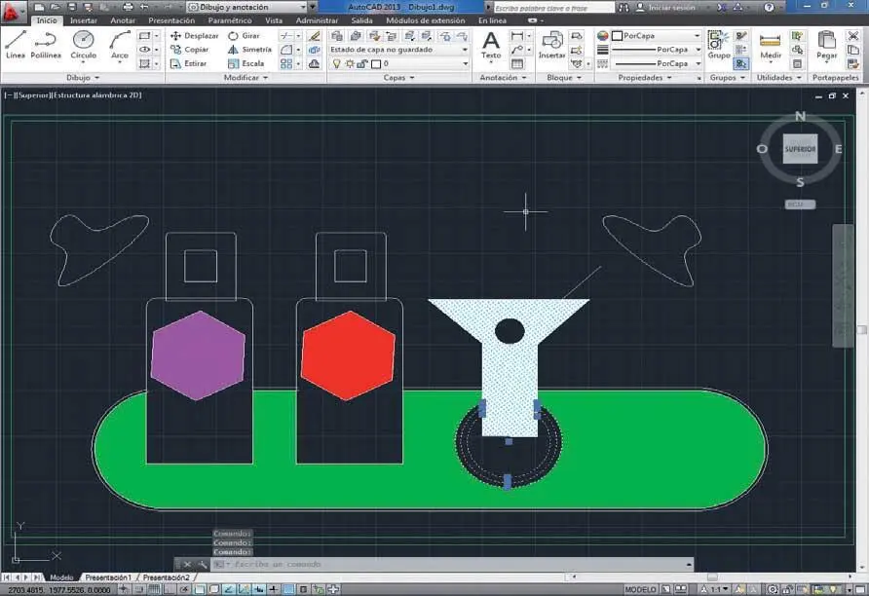This screenshot has height=596, width=869.
Task: Select the Texto annotation tool
Action: click(x=490, y=45)
